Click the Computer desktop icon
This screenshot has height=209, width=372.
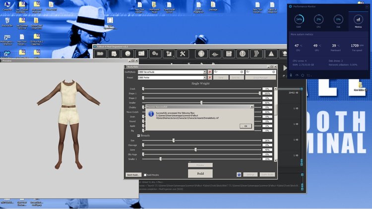[7, 6]
